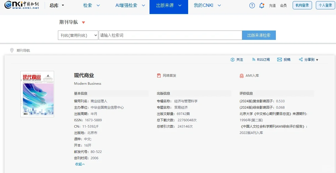The height and width of the screenshot is (173, 336).
Task: Click the 邮发代号 value 80-522
Action: coord(96,152)
